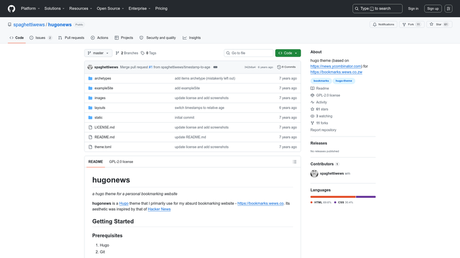This screenshot has height=258, width=460.
Task: Open the 8 Commits link
Action: (286, 67)
